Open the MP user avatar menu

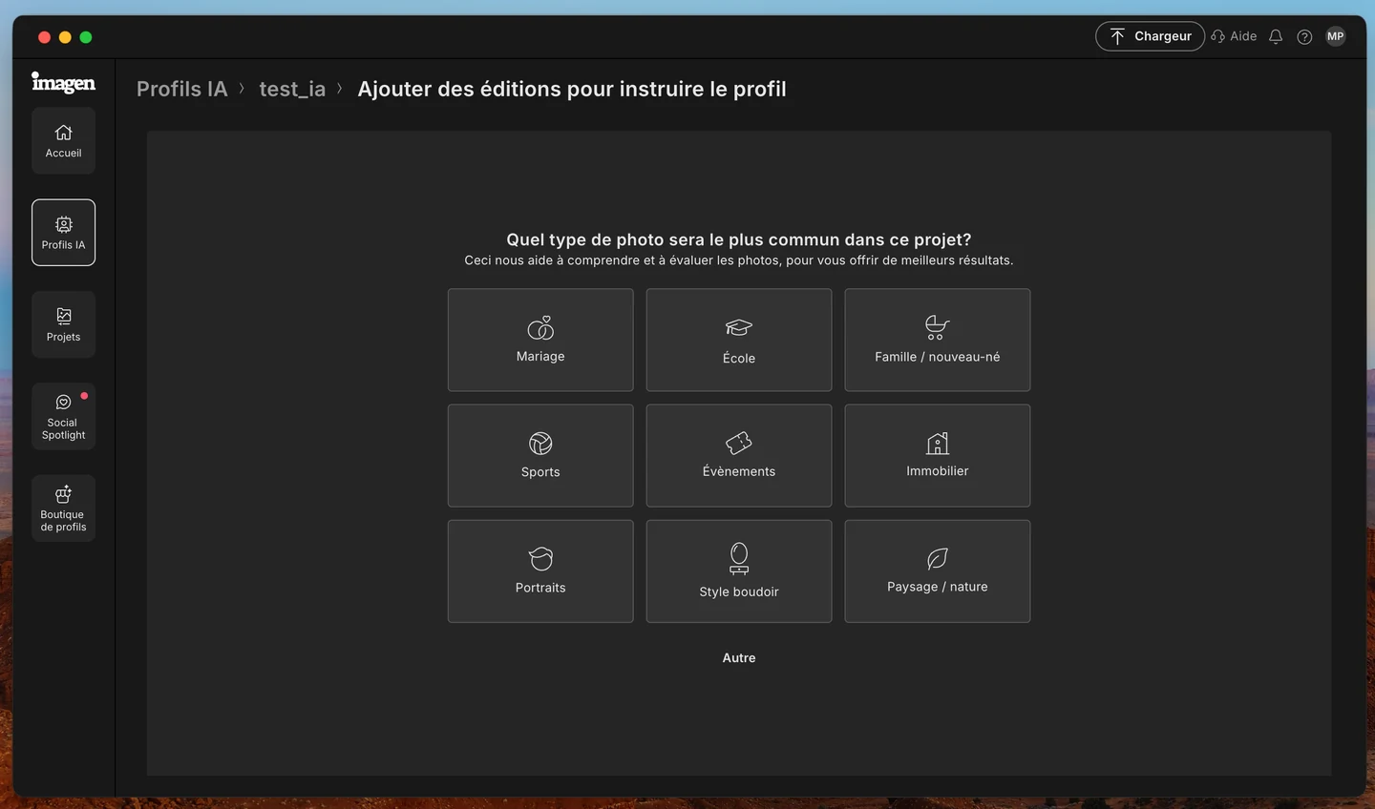tap(1335, 36)
